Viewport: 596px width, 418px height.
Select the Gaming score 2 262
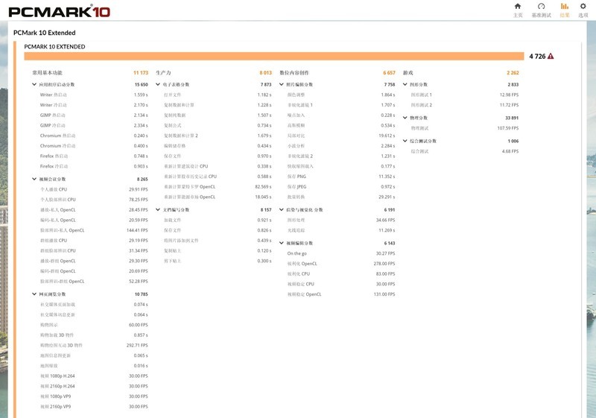coord(513,72)
